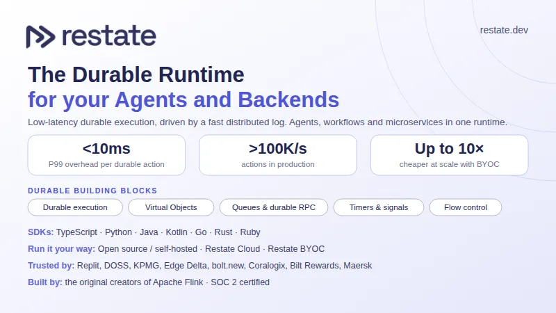Viewport: 556px width, 313px height.
Task: Click 'Go' in the SDKs list
Action: [x=201, y=232]
